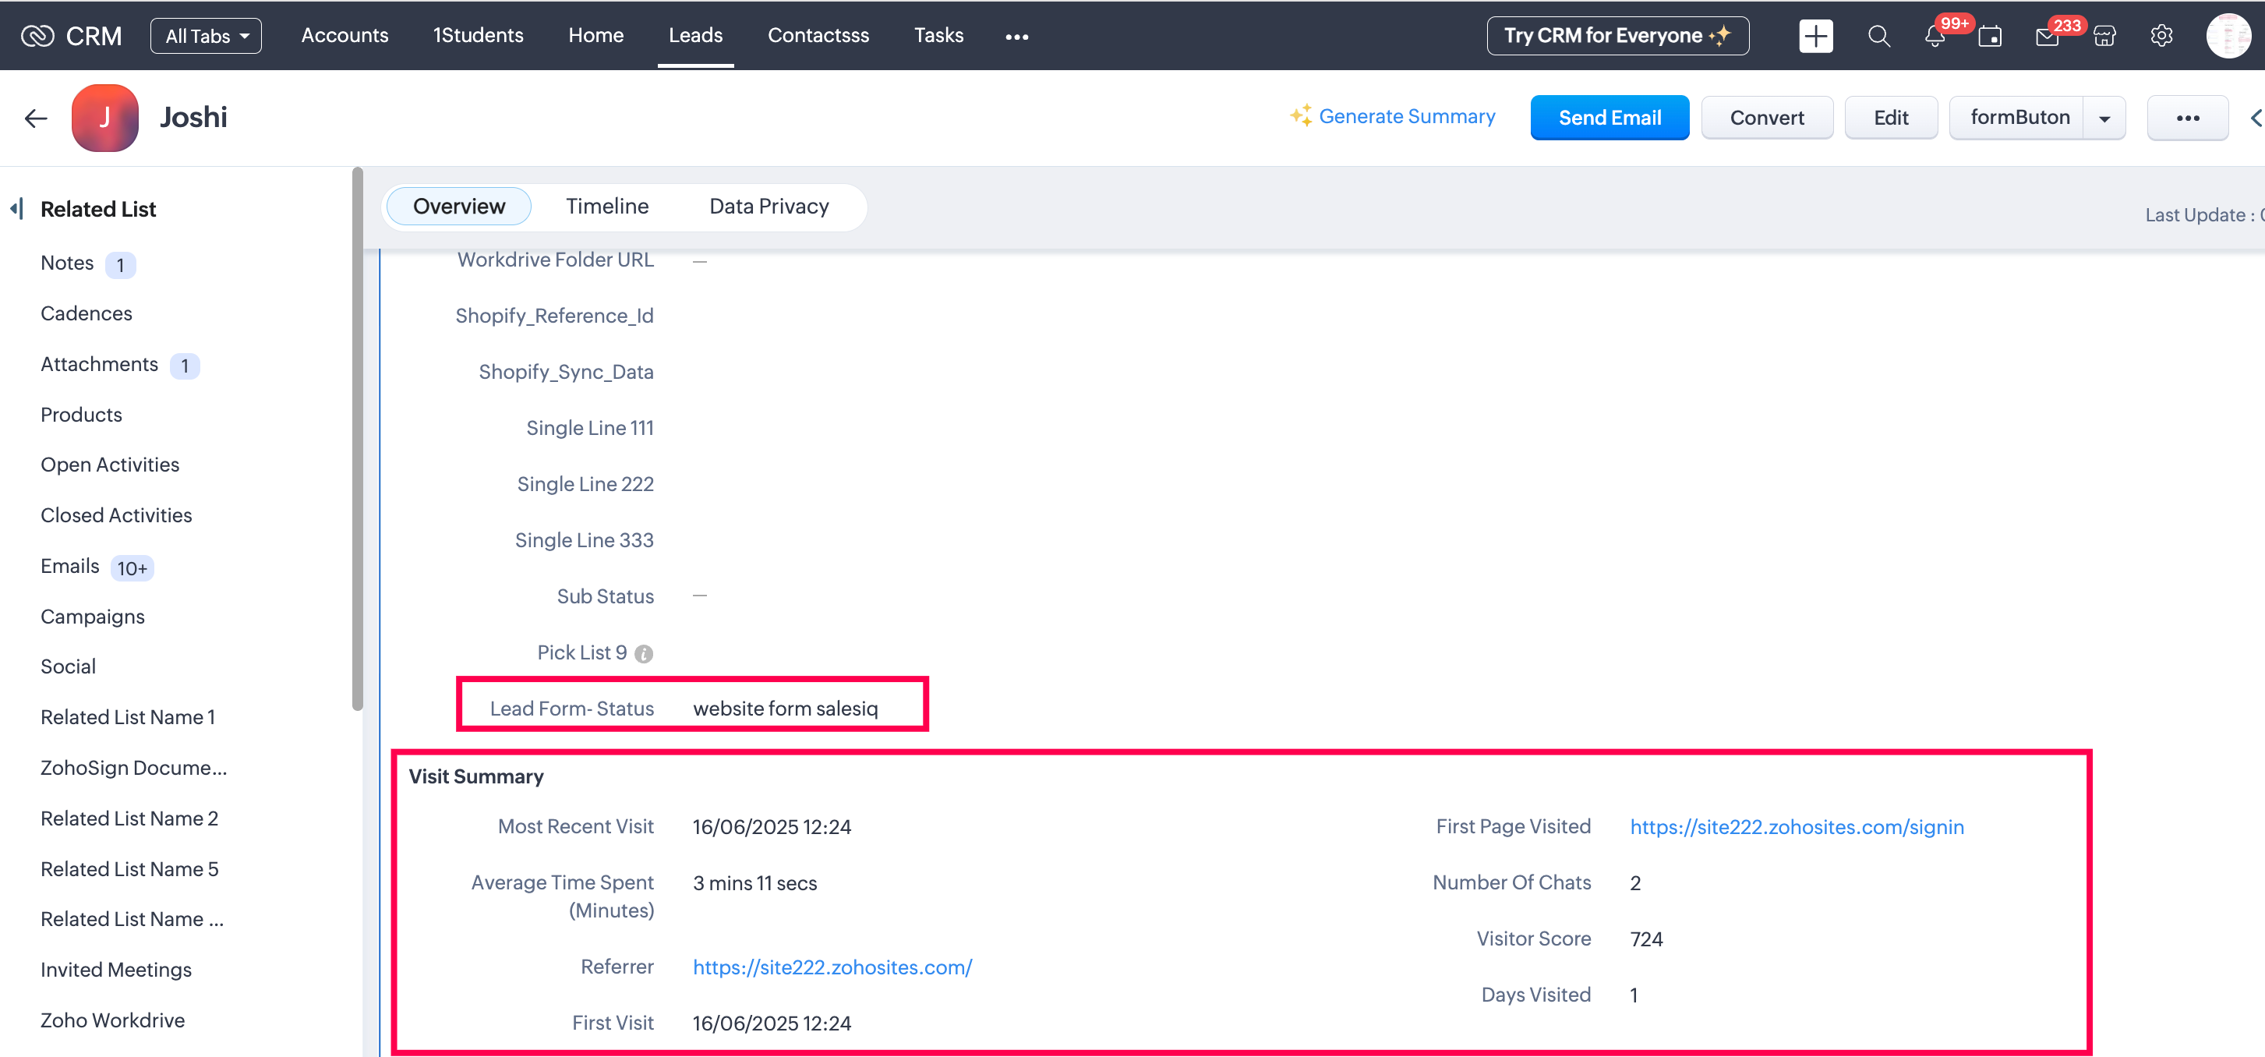Open the search magnifier icon

click(1878, 36)
